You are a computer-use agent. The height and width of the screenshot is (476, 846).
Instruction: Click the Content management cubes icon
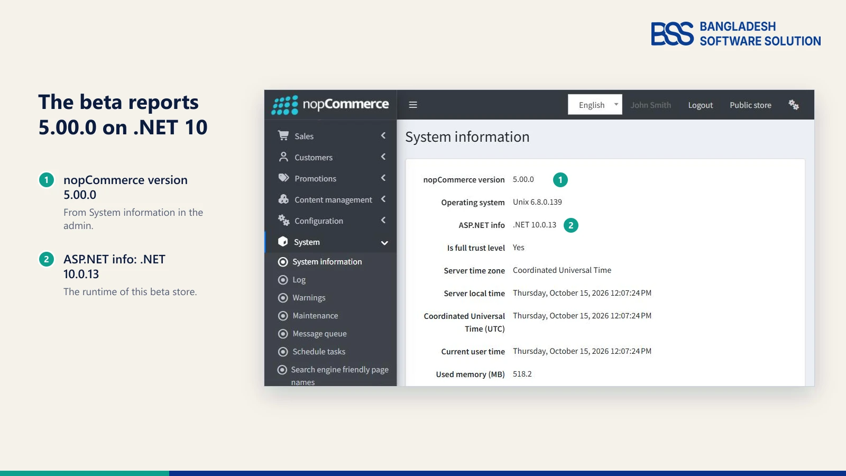tap(283, 199)
